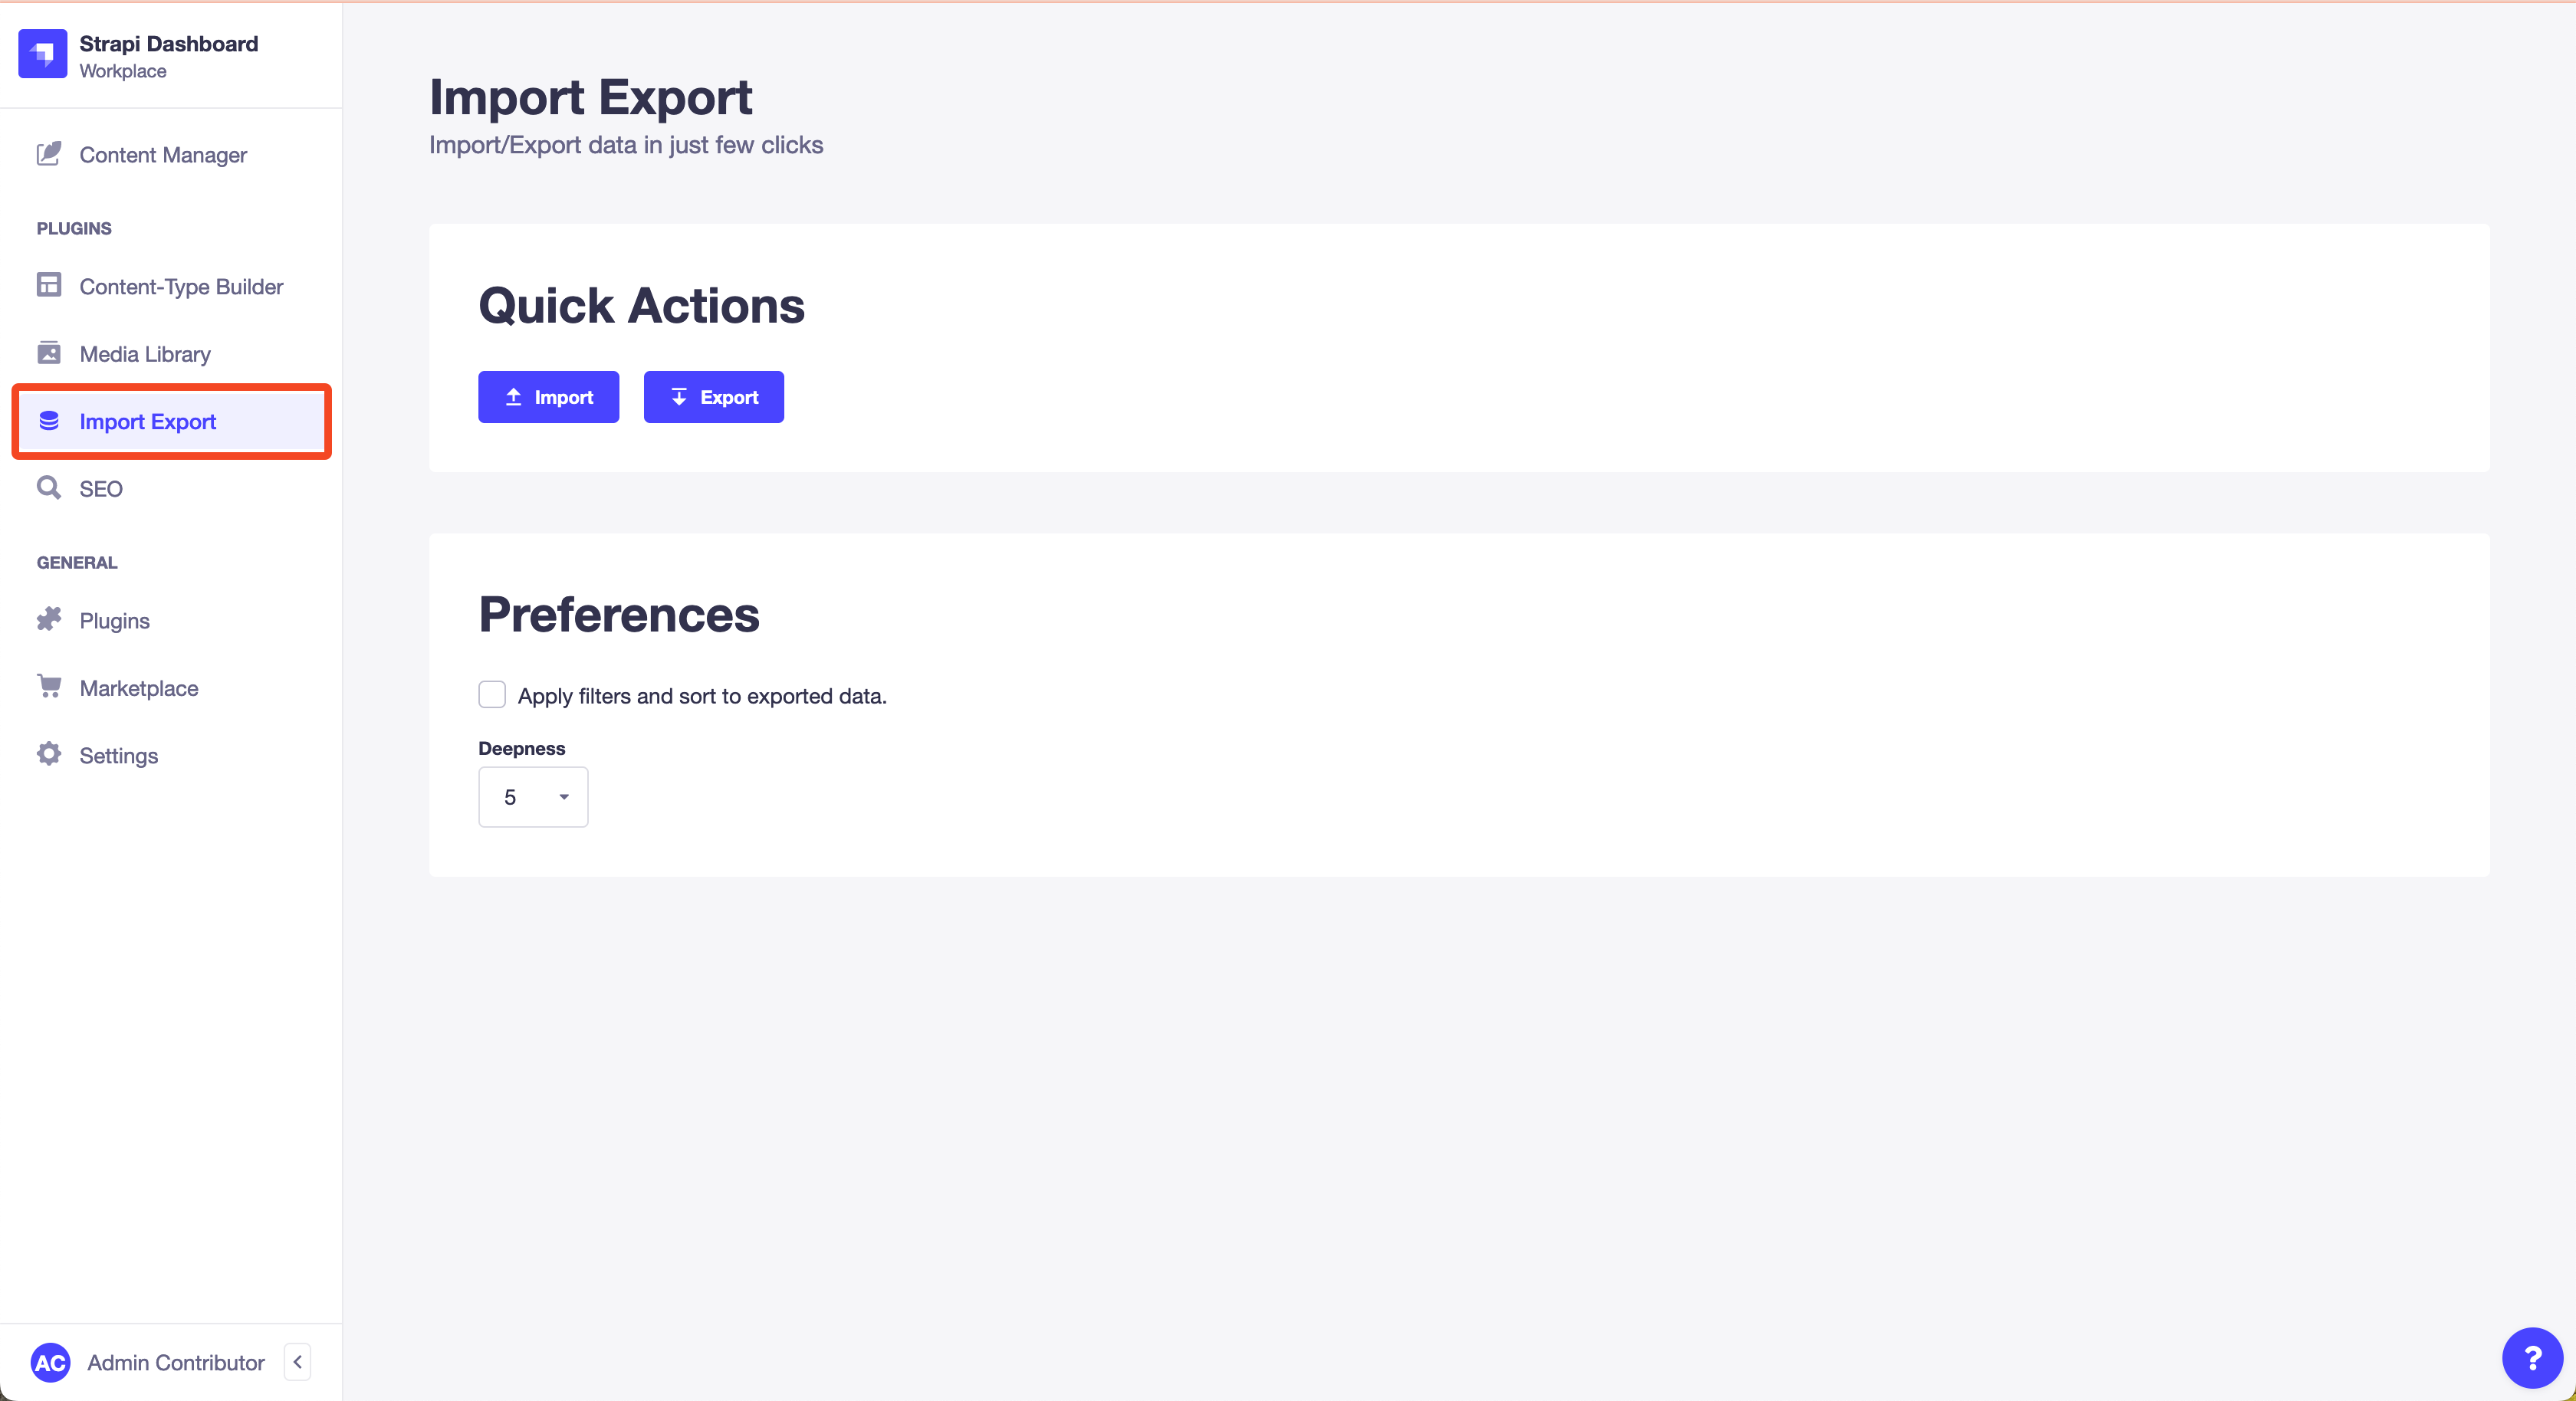Click the Marketplace cart icon
This screenshot has height=1401, width=2576.
tap(49, 687)
